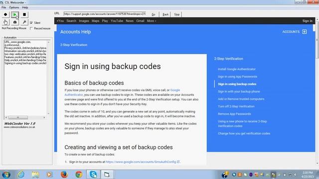Enable the Record mouse checkbox
This screenshot has width=319, height=179.
click(31, 28)
